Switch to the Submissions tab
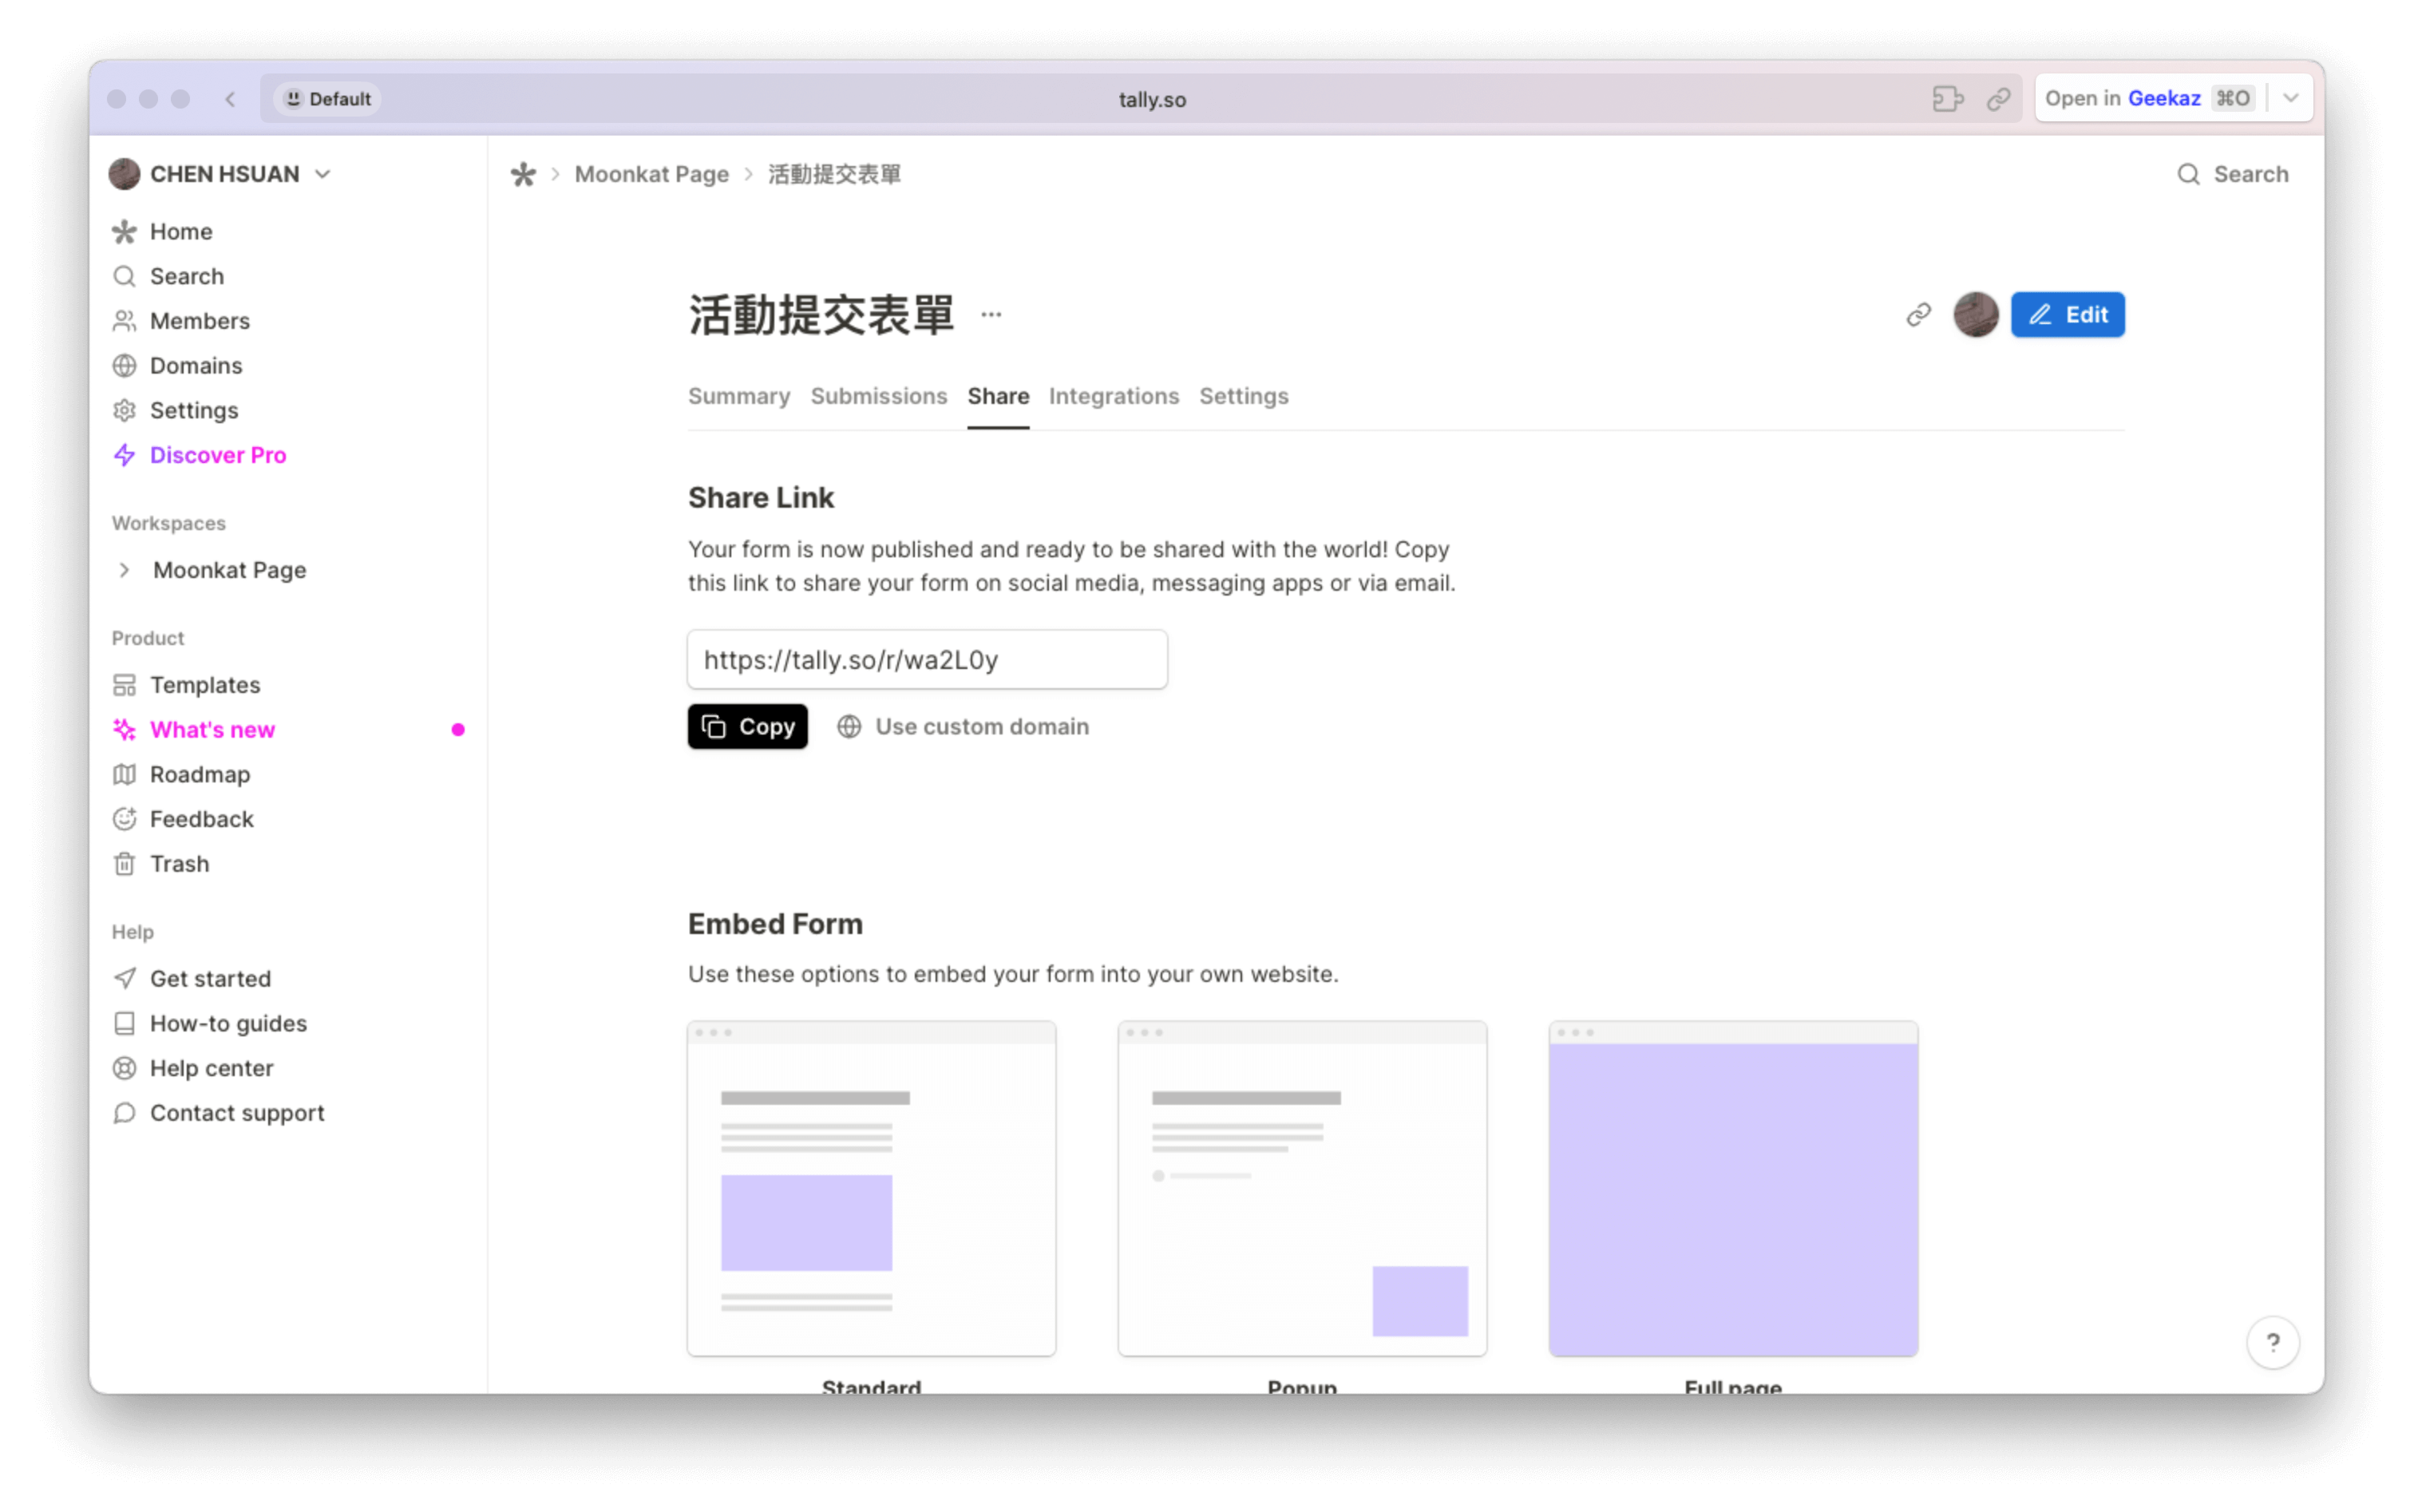The width and height of the screenshot is (2414, 1512). [x=878, y=396]
